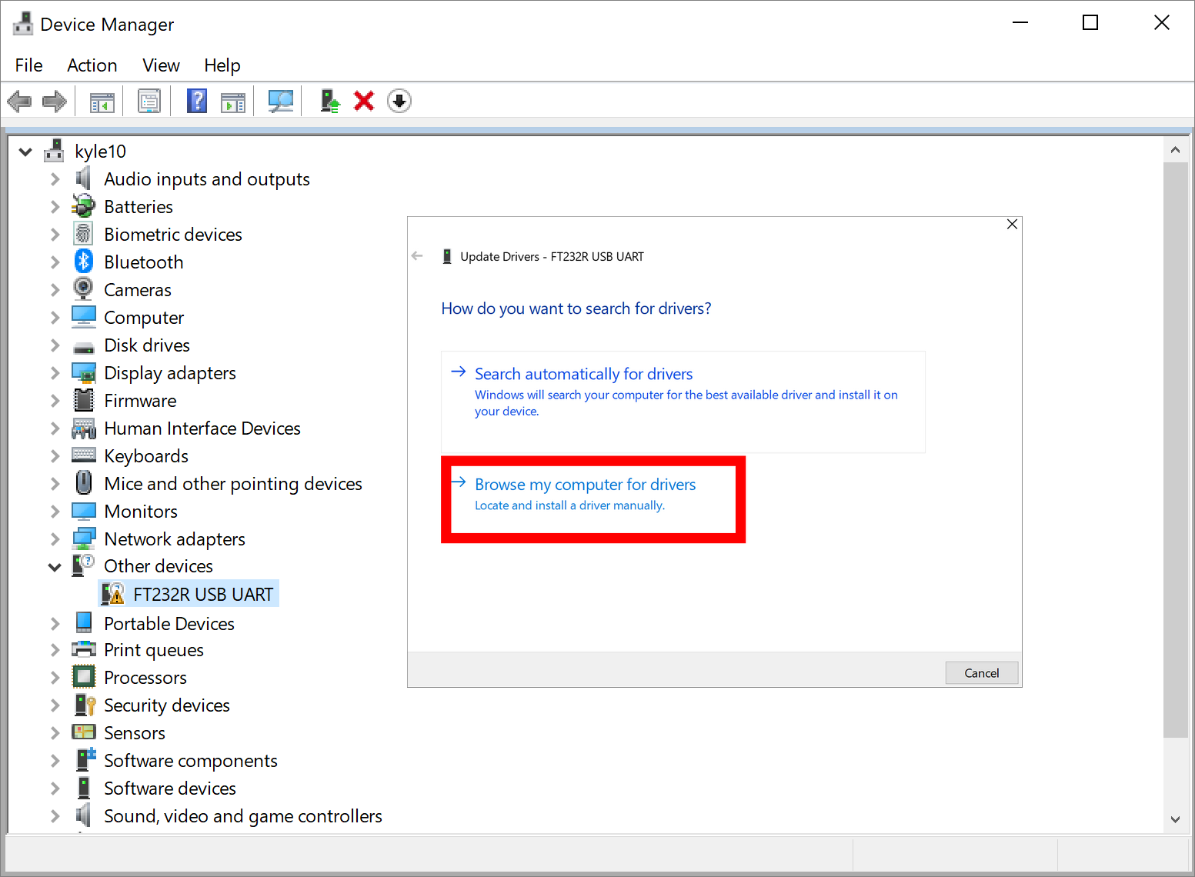
Task: Choose Search automatically for drivers
Action: (683, 402)
